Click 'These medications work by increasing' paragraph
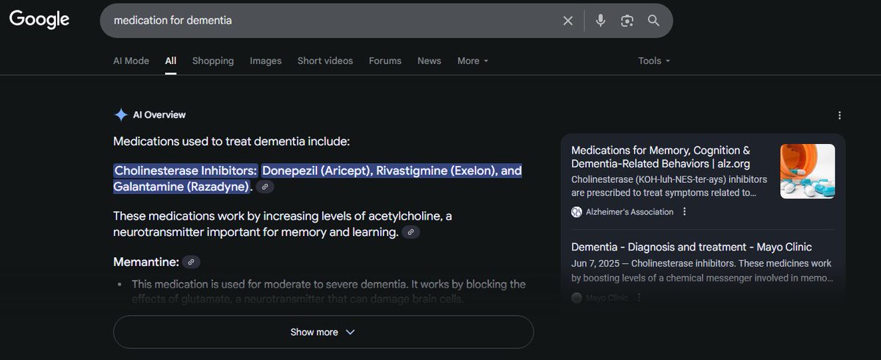881x360 pixels. pos(282,224)
